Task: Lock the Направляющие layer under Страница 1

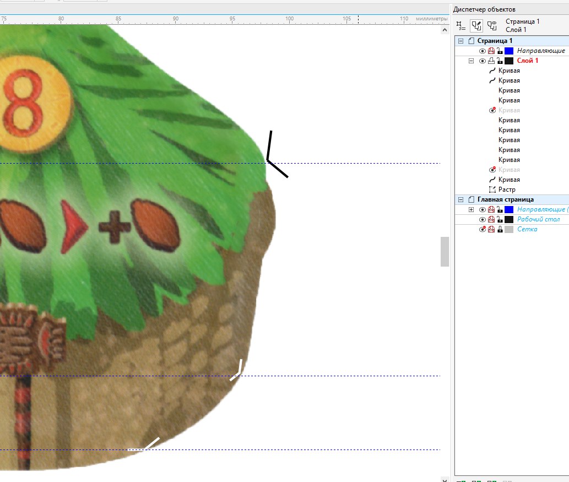Action: pyautogui.click(x=500, y=51)
